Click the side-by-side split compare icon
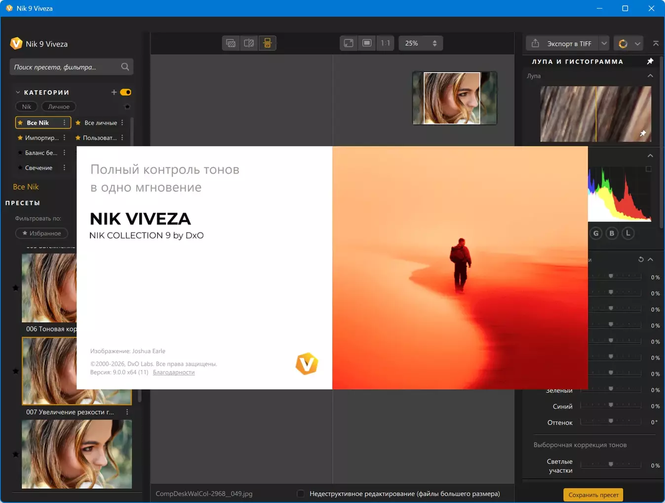 coord(249,43)
